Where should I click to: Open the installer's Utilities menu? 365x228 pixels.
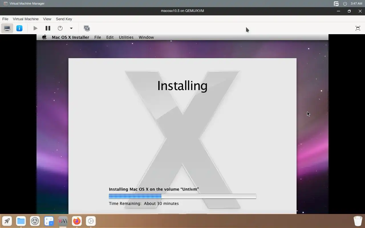click(x=126, y=37)
